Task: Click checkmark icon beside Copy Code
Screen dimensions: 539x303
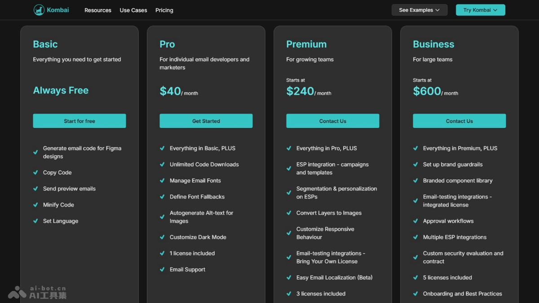Action: [35, 172]
